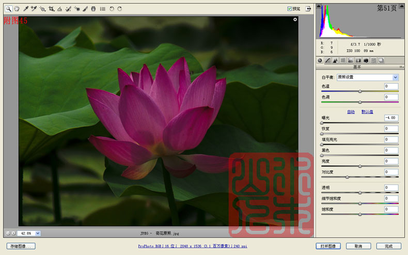Image resolution: width=408 pixels, height=255 pixels.
Task: Toggle the 预览 preview checkbox
Action: (x=289, y=9)
